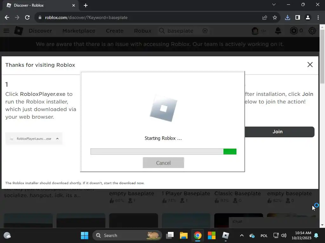
Task: Click the Roblox taskbar icon
Action: click(x=226, y=235)
